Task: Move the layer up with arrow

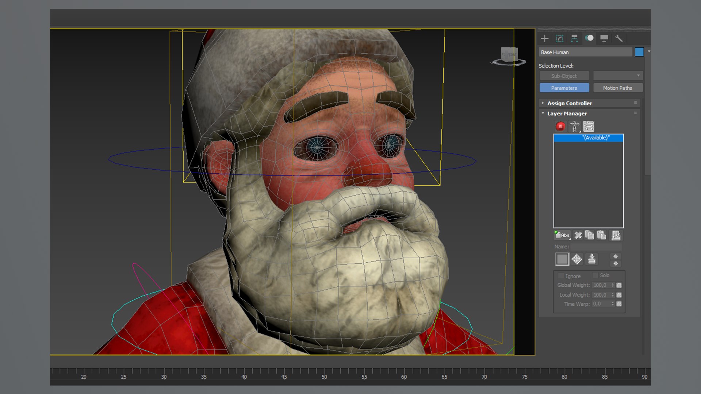Action: (616, 256)
